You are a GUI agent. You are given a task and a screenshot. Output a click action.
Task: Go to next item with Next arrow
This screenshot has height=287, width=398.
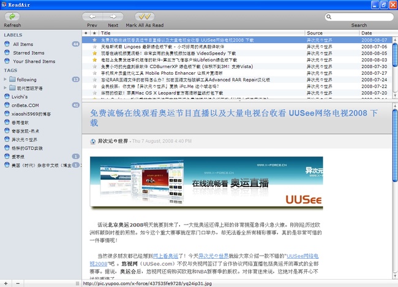[113, 17]
